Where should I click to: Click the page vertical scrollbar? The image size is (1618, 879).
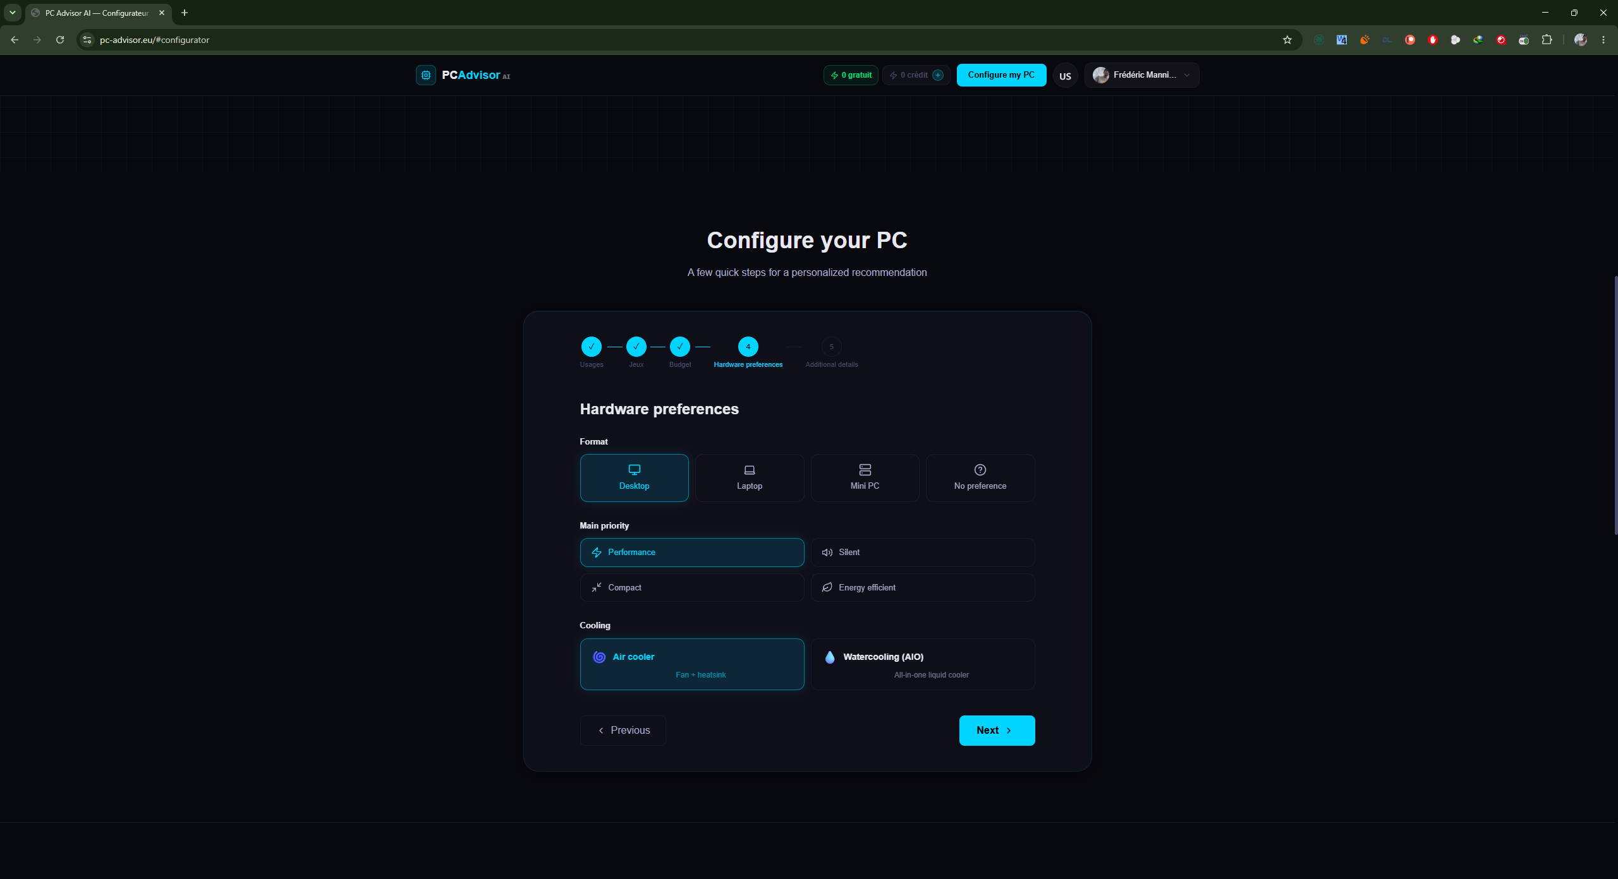(1615, 405)
